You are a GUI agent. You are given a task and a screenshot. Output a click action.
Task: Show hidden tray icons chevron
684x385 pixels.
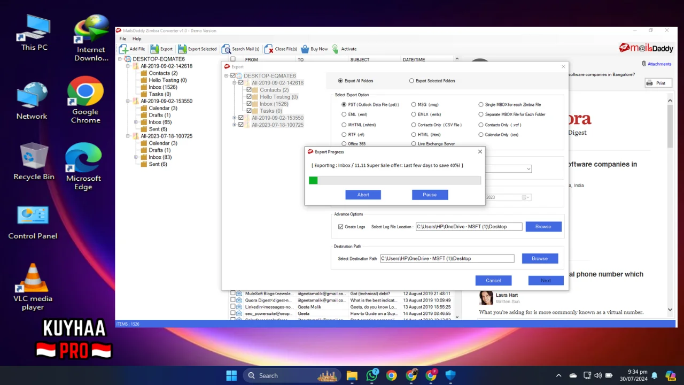pyautogui.click(x=558, y=375)
